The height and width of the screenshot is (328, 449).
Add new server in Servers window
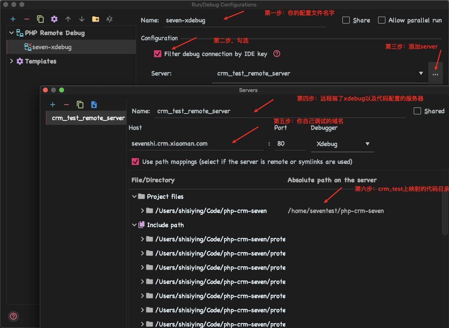[53, 105]
